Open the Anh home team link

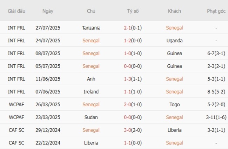pyautogui.click(x=91, y=79)
